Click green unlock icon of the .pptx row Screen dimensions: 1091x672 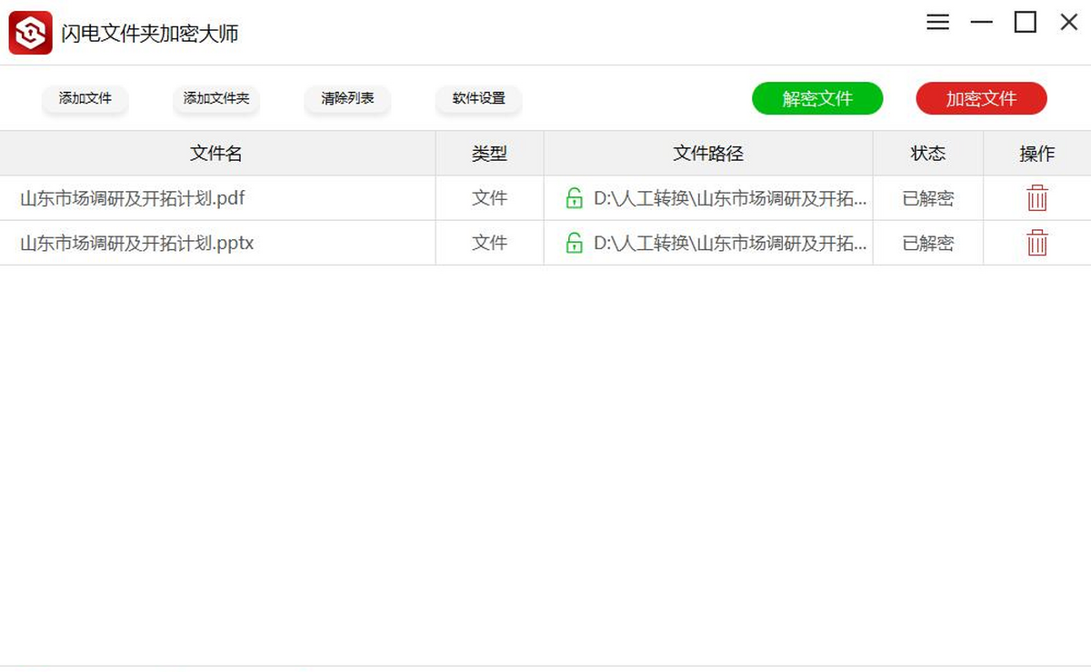(574, 243)
